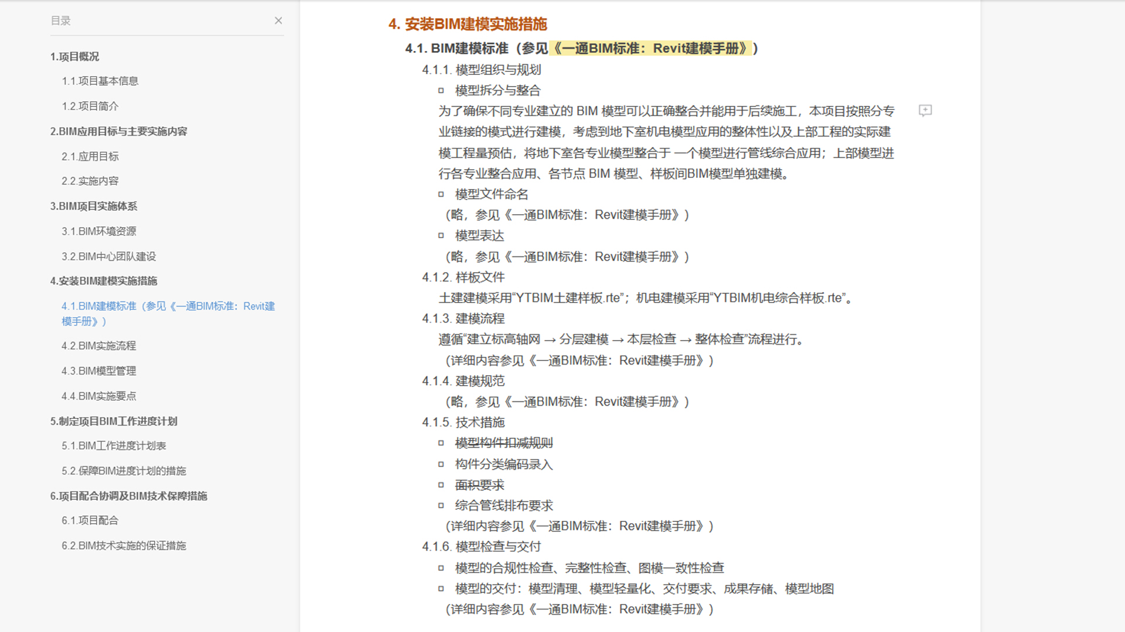Go to 4.3.BIM模型管理
The width and height of the screenshot is (1125, 632).
[x=99, y=371]
